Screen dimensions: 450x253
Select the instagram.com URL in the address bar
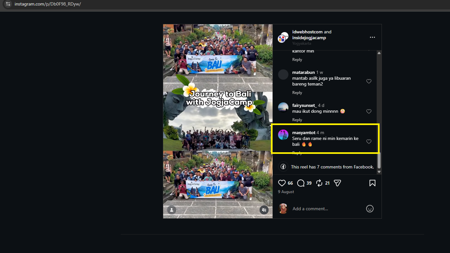(x=48, y=4)
